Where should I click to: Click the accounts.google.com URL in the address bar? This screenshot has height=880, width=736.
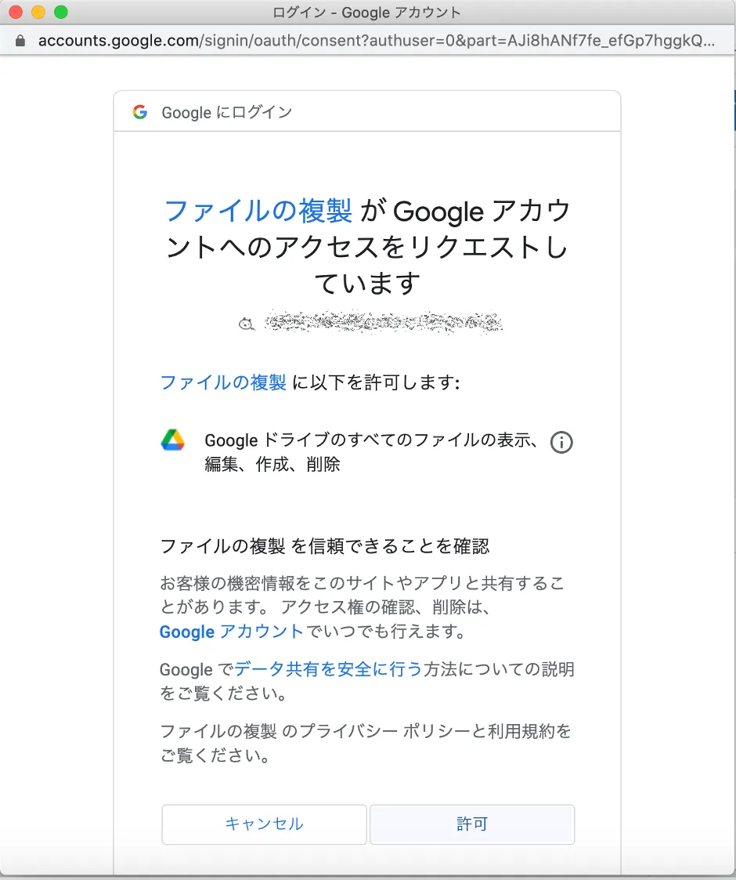(x=376, y=40)
